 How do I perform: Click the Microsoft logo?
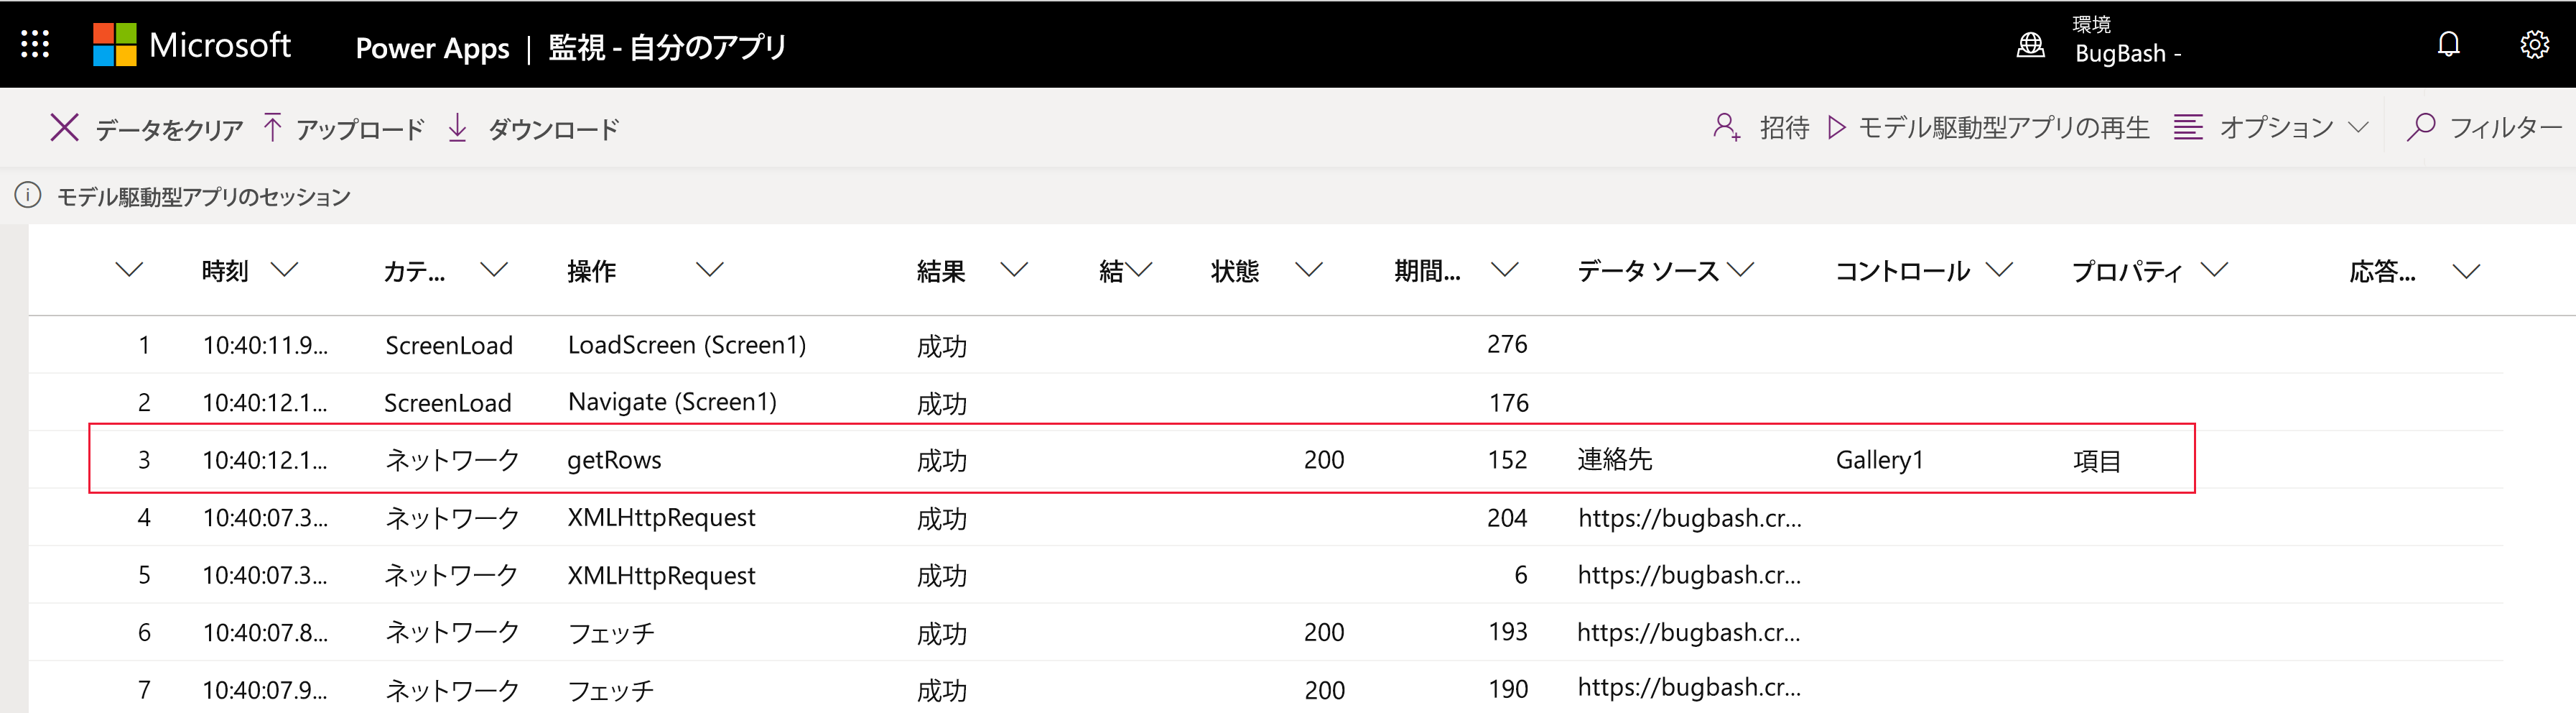pos(192,45)
